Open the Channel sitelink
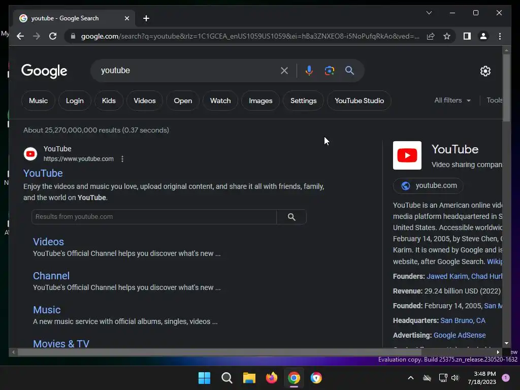Image resolution: width=520 pixels, height=390 pixels. tap(51, 276)
